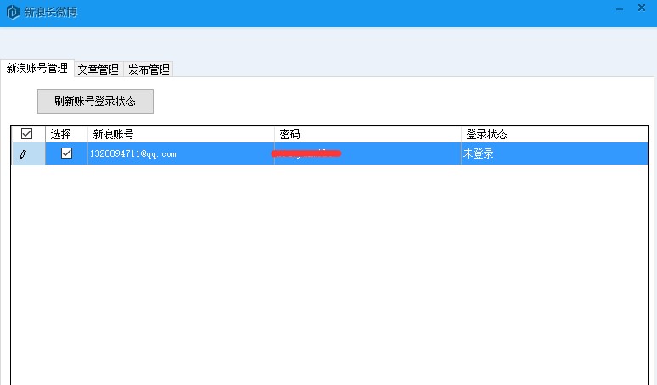Toggle the select-all checkbox in the table header
Screen dimensions: 657x385
coord(27,133)
